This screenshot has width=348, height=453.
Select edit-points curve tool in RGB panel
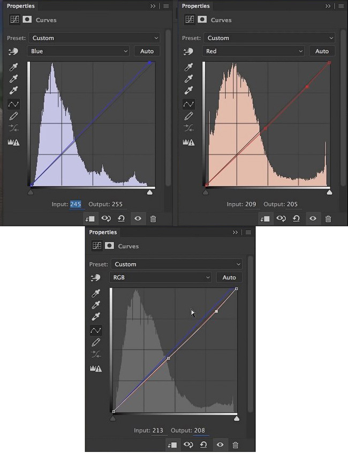pos(96,330)
